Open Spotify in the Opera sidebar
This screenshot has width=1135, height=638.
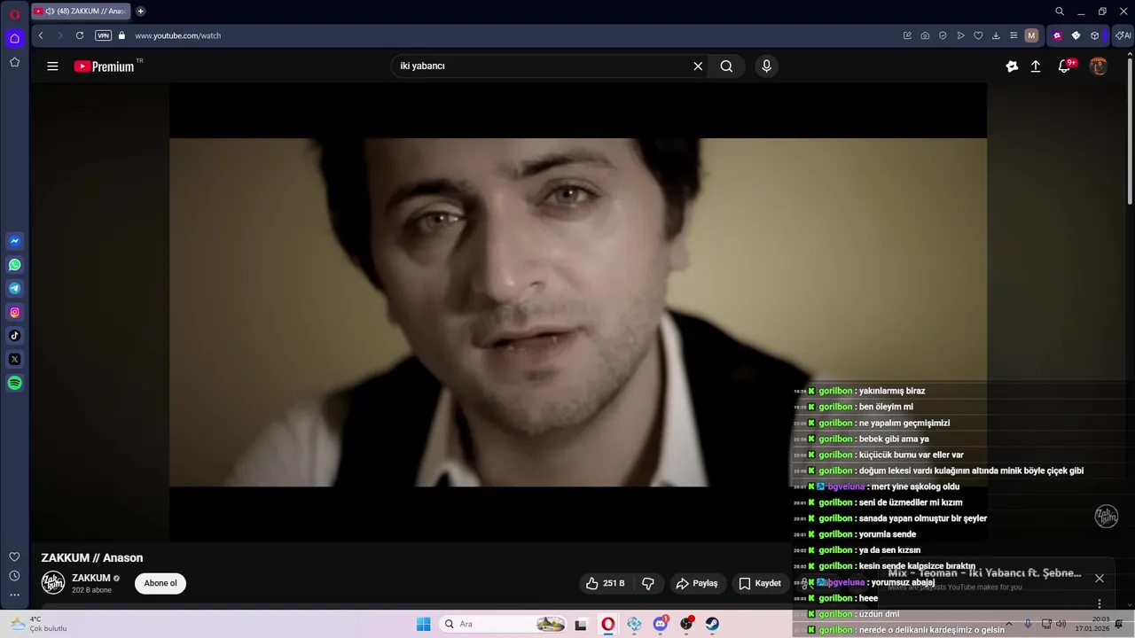pyautogui.click(x=15, y=383)
